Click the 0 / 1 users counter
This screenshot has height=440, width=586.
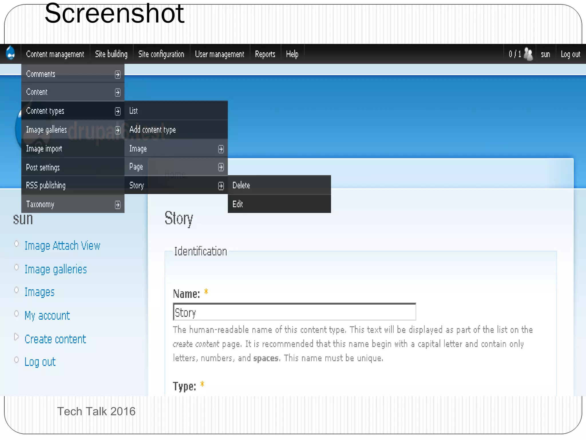[x=515, y=54]
